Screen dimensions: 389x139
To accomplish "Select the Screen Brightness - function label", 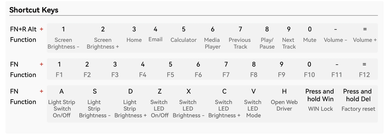I will click(x=63, y=43).
